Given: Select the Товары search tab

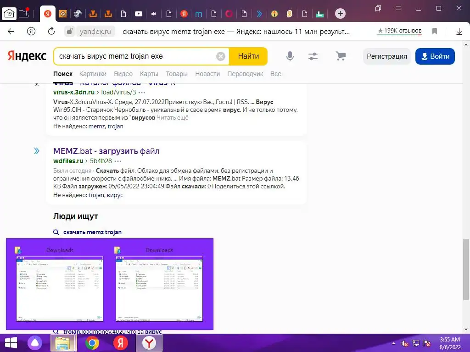Looking at the screenshot, I should (177, 74).
